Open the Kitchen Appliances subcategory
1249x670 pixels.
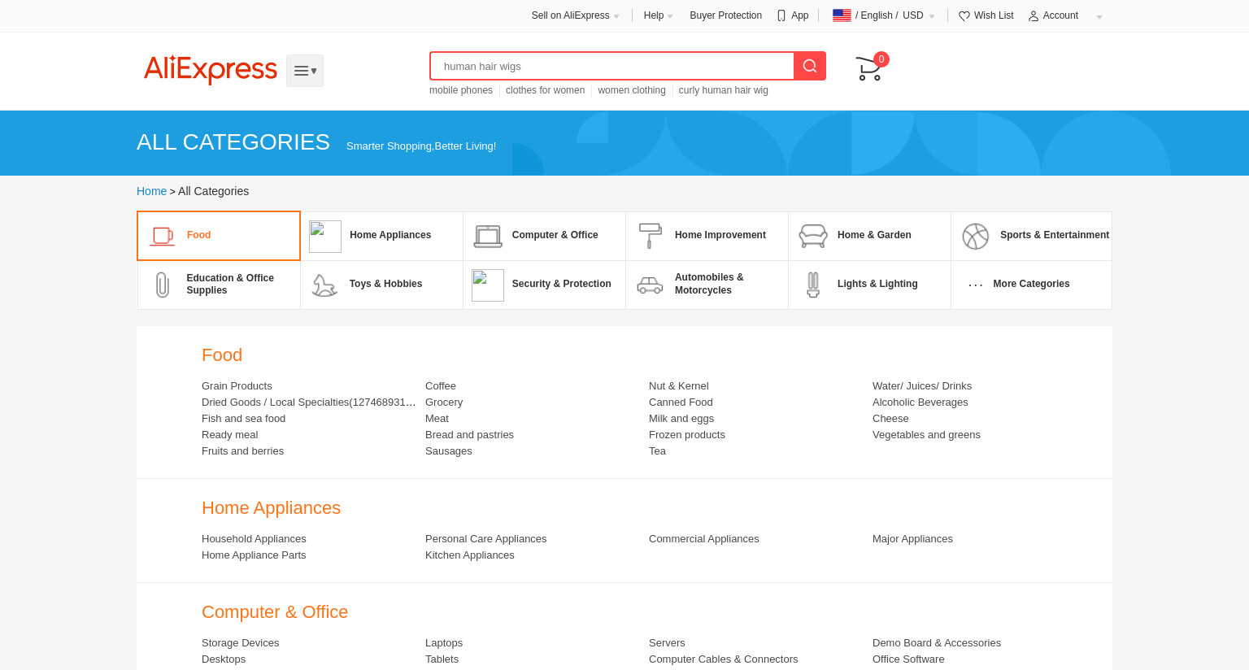point(469,555)
